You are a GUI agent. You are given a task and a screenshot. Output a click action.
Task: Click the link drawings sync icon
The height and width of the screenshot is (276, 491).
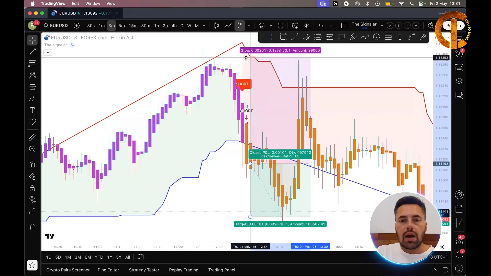pyautogui.click(x=32, y=211)
